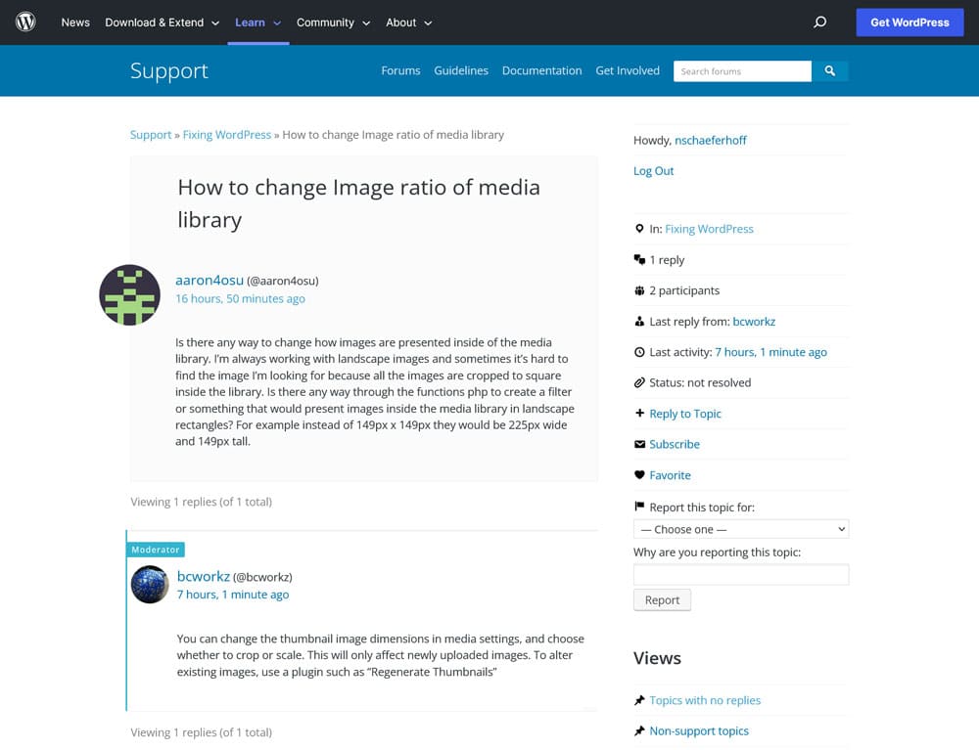
Task: Click the heart icon next to Favorite
Action: [x=639, y=475]
